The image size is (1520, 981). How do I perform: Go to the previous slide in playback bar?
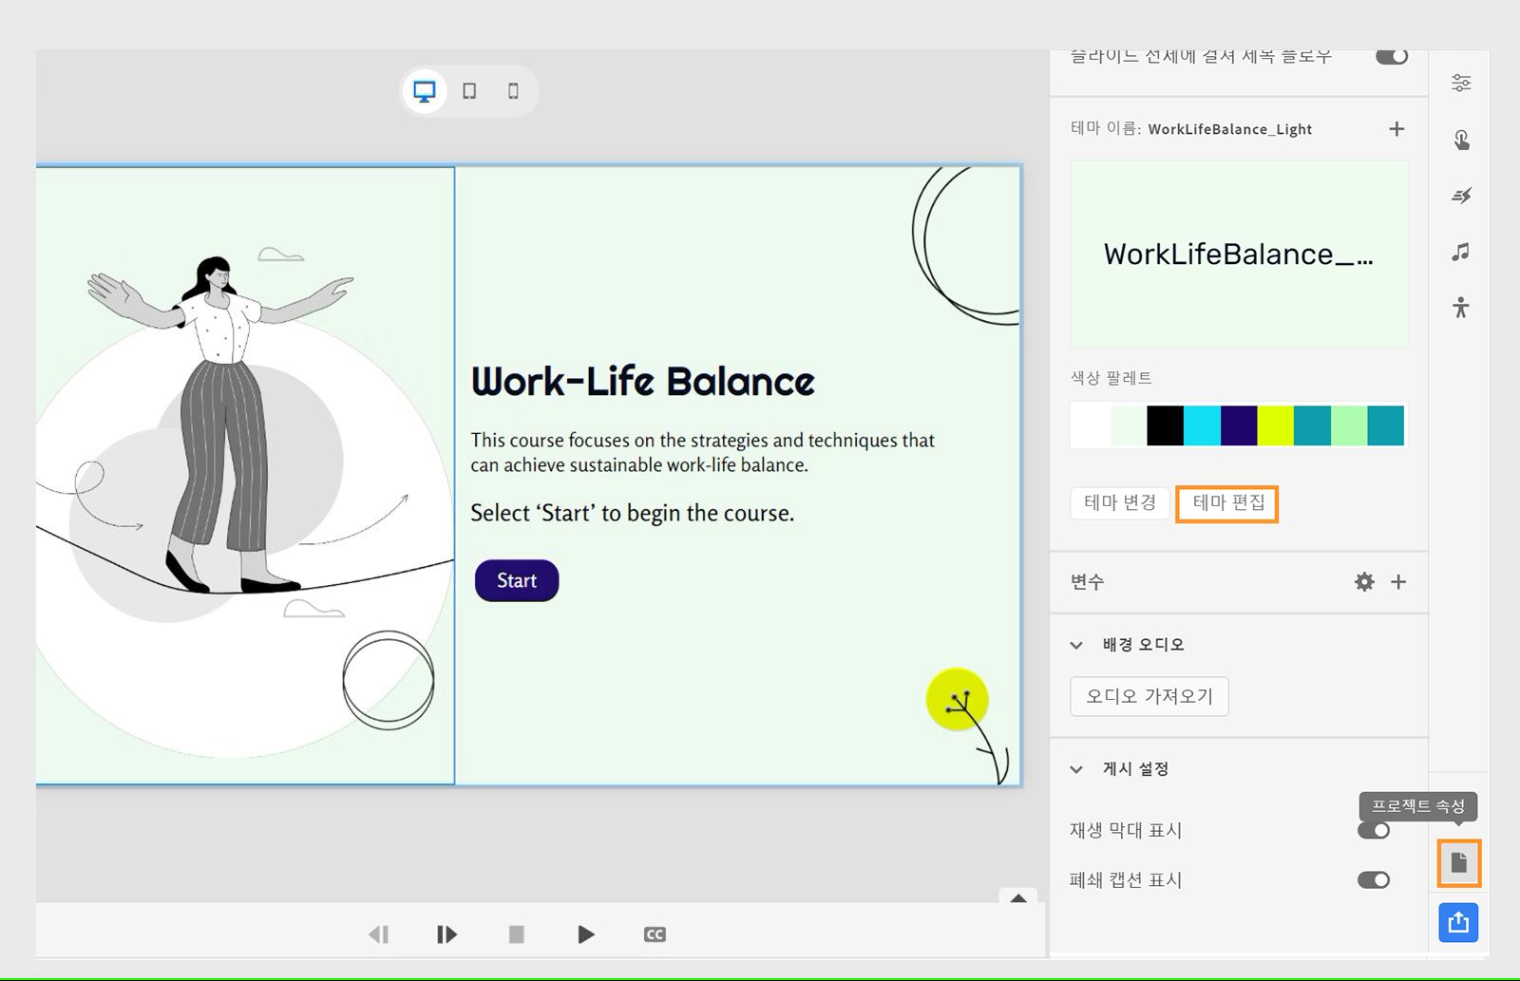point(378,934)
